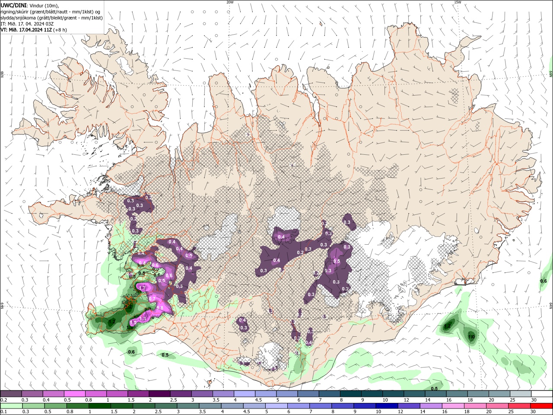Click the 20W longitude label
This screenshot has height=415, width=553.
click(x=230, y=2)
